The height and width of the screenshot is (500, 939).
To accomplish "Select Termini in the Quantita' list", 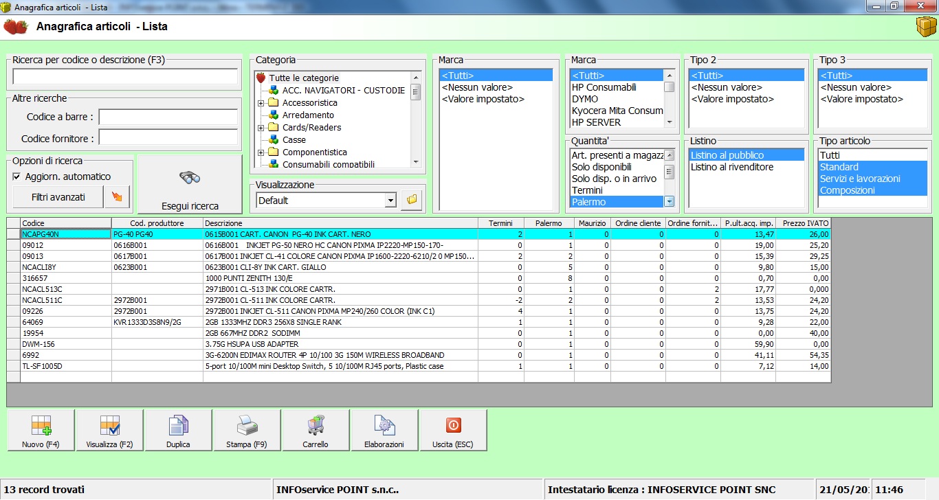I will coord(587,190).
